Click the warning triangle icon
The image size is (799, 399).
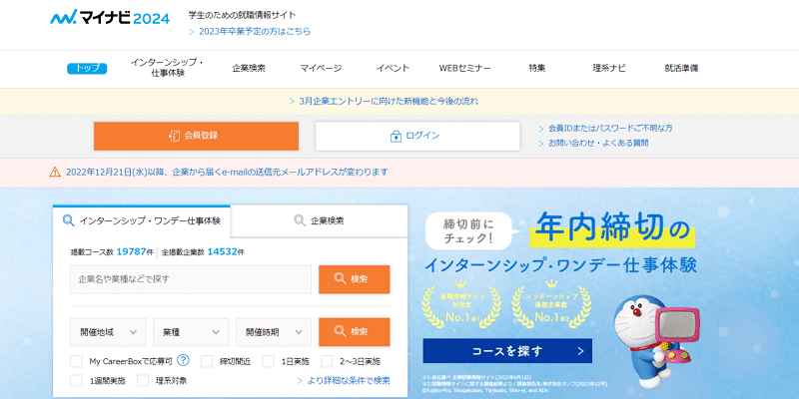[x=55, y=172]
